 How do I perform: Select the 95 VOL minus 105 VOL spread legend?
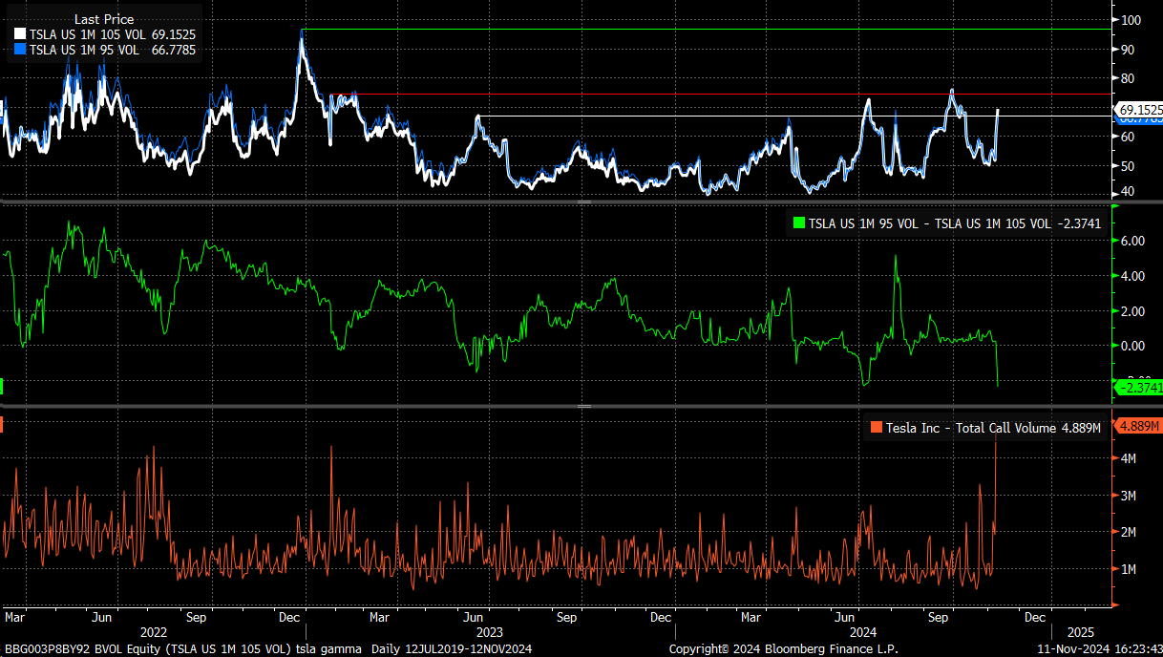tap(949, 223)
